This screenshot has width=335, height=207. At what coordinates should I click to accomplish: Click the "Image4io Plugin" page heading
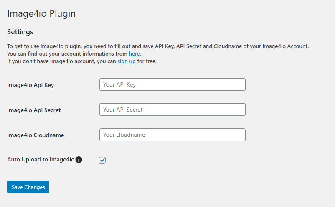(41, 13)
